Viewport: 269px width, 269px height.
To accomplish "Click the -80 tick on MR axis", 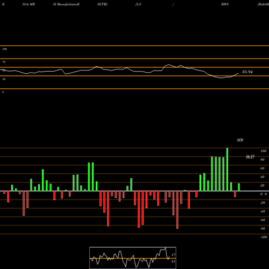I will [263, 229].
